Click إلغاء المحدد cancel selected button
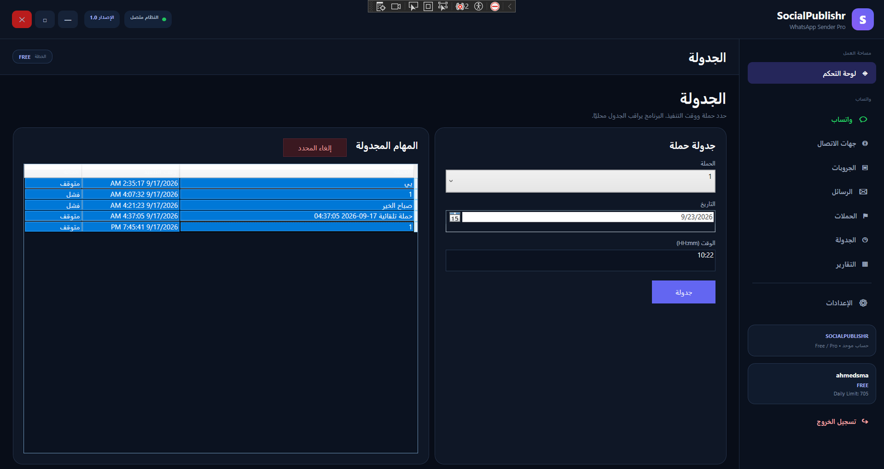The height and width of the screenshot is (469, 884). click(x=315, y=148)
